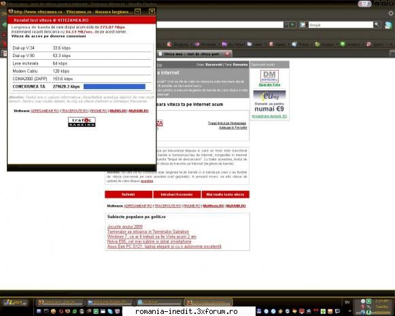Expand the Personals bookmark dropdown arrow
This screenshot has width=395, height=316.
pos(219,45)
